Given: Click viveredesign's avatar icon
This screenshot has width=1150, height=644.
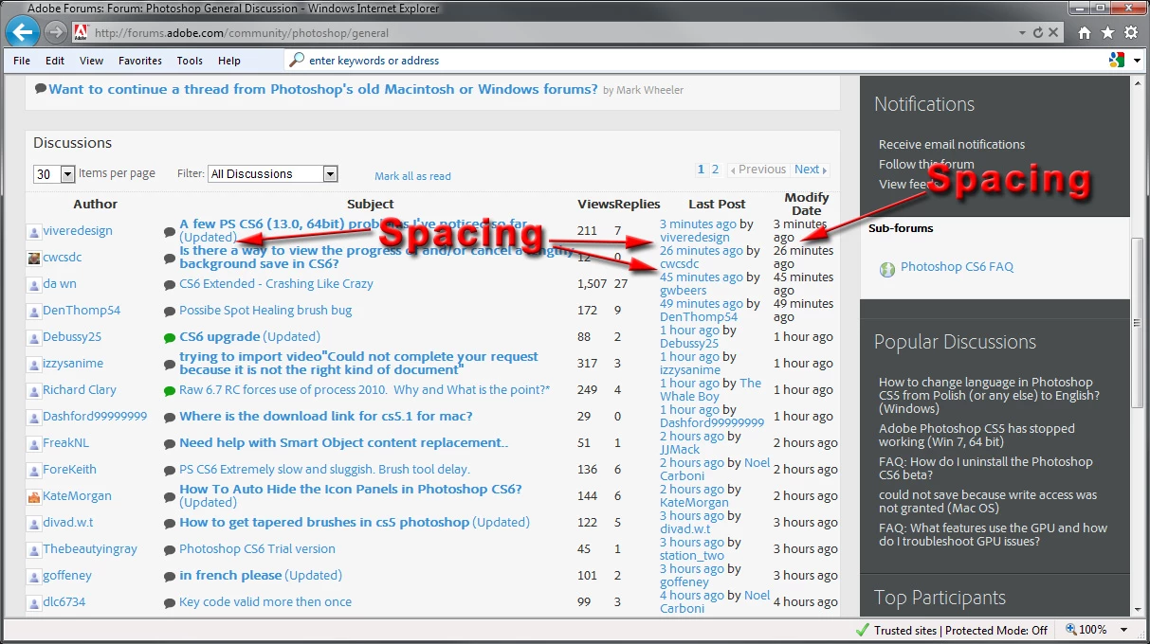Looking at the screenshot, I should tap(34, 231).
